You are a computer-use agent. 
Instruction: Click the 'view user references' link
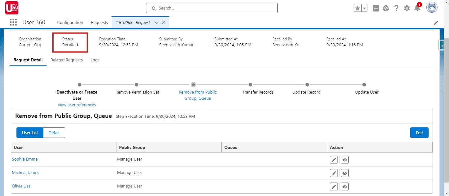[x=77, y=105]
